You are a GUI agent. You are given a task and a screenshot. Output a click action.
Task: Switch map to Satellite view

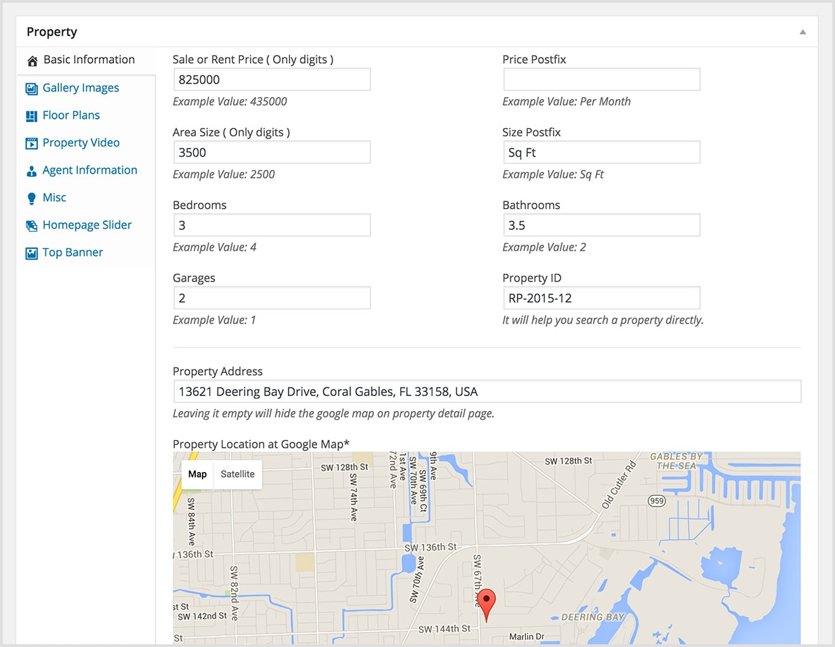pos(237,474)
